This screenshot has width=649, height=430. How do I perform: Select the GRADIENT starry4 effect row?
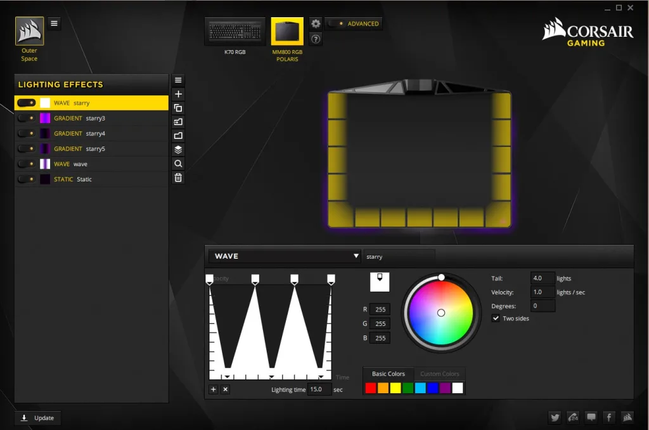pos(91,133)
